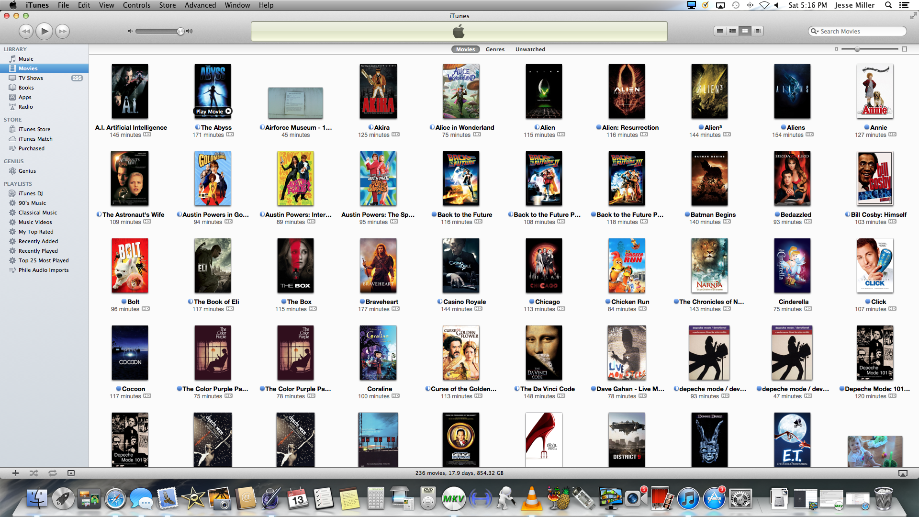Open the Controls menu
The image size is (919, 517).
136,5
